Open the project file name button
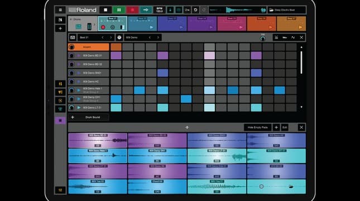The width and height of the screenshot is (360, 201). pos(287,10)
